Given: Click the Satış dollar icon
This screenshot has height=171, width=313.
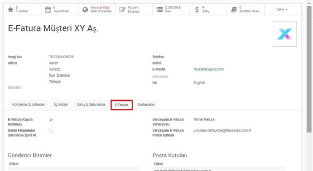Looking at the screenshot, I should [197, 9].
